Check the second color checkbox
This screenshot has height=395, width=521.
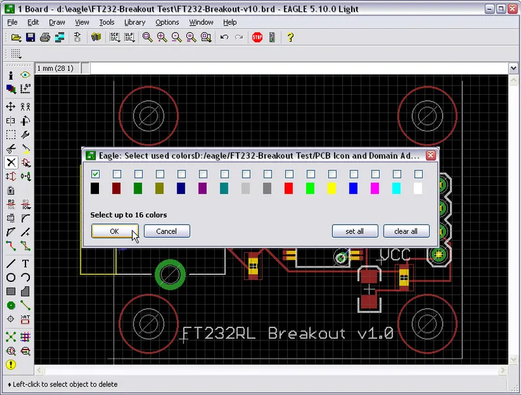point(117,174)
